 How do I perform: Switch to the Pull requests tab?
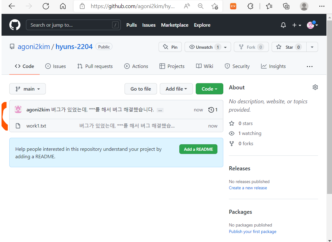tap(95, 66)
